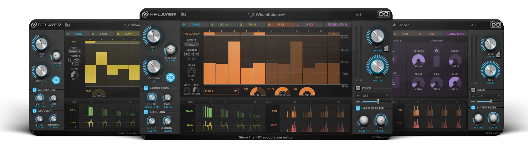The height and width of the screenshot is (151, 528).
Task: Open the FDBK/DYN tab in center window
Action: pos(337,25)
